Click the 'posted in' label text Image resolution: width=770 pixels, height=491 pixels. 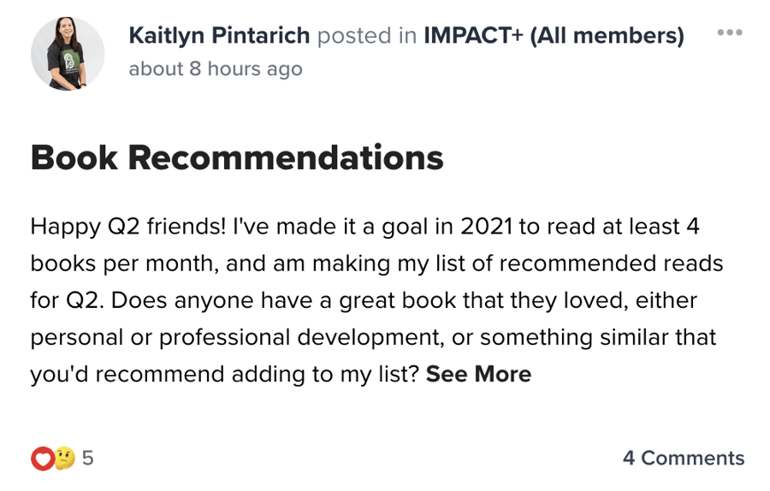coord(367,36)
